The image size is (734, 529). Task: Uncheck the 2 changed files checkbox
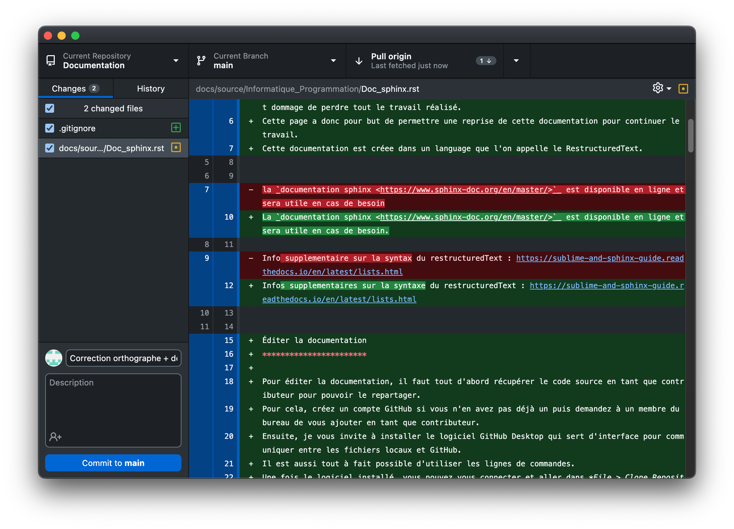point(50,108)
